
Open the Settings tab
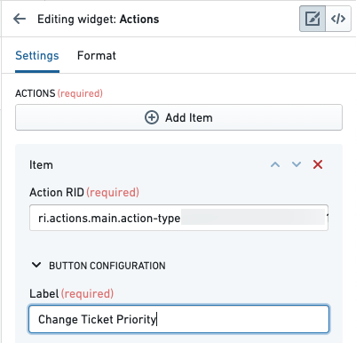pos(37,56)
